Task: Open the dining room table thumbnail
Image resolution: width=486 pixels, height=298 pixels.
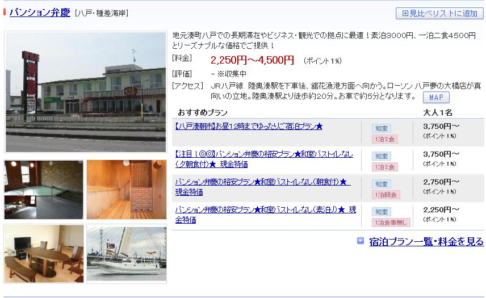Action: [x=44, y=254]
